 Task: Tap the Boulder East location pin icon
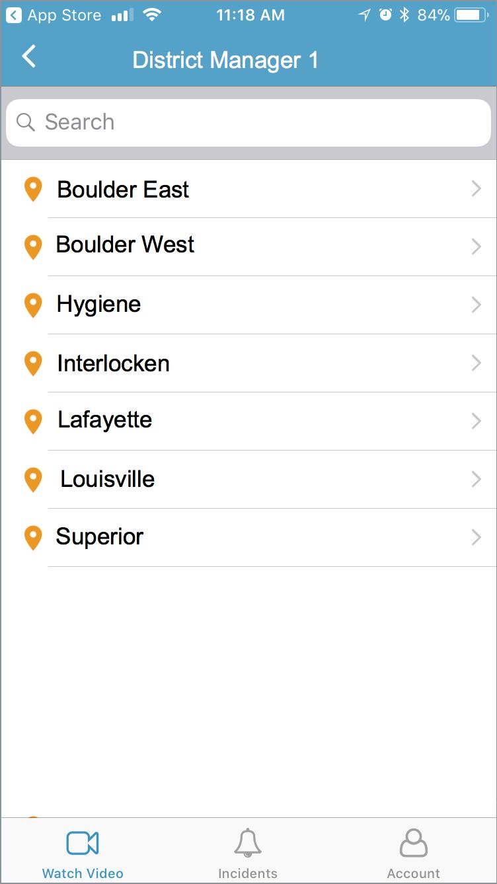click(33, 190)
